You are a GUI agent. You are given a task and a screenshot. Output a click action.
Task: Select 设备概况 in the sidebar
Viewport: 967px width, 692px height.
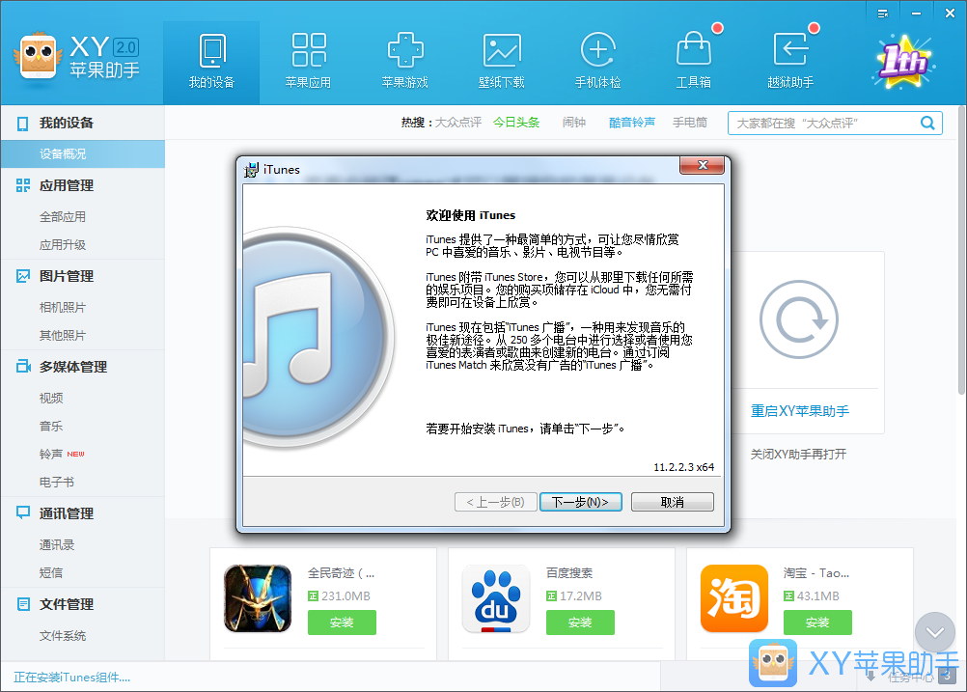[x=63, y=153]
